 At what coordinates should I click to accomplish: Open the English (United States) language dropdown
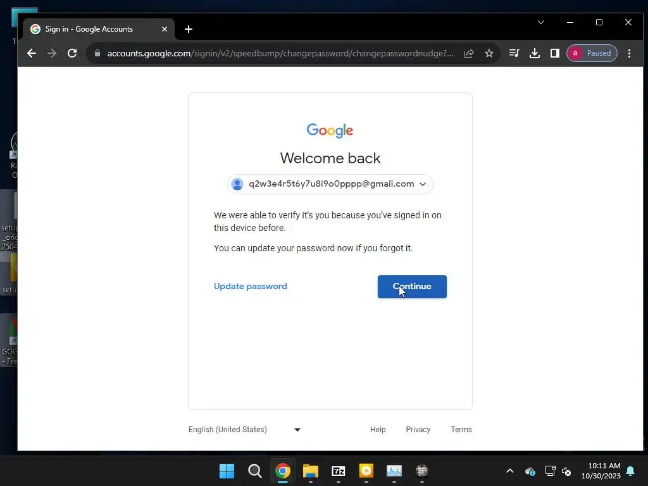click(245, 430)
